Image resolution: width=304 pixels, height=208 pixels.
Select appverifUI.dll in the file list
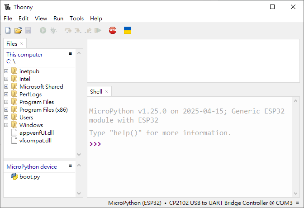(x=37, y=133)
